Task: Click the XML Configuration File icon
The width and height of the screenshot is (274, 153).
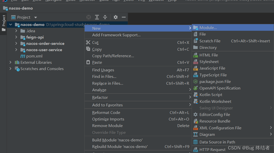Action: tap(195, 128)
